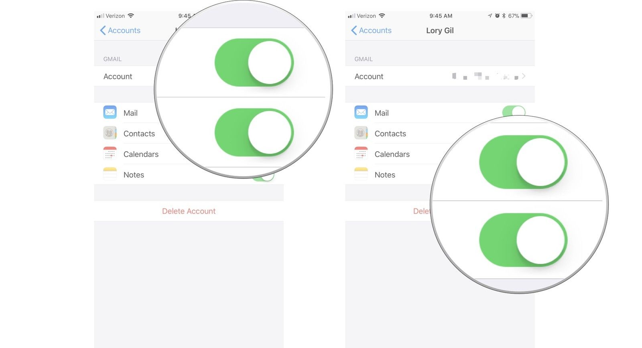Viewport: 642px width, 348px height.
Task: Select the Contacts icon in right screenshot
Action: coord(361,133)
